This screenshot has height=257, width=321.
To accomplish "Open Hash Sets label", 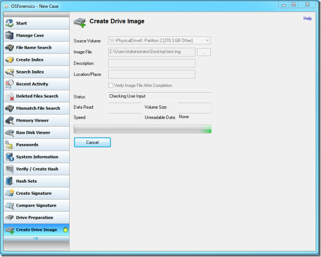I will click(27, 181).
